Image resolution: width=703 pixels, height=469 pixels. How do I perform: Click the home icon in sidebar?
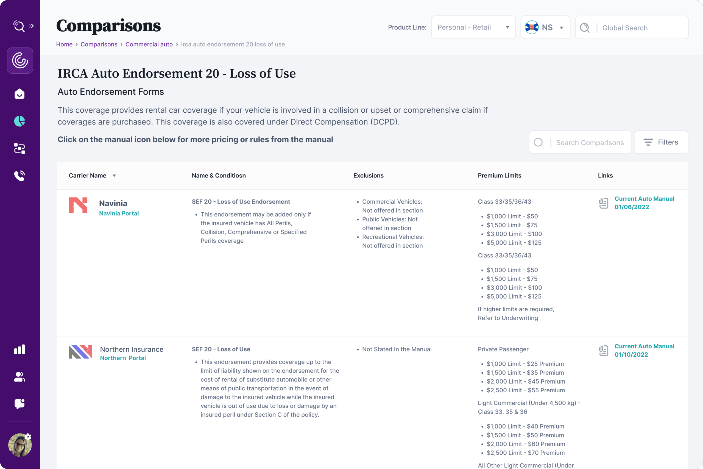click(19, 94)
